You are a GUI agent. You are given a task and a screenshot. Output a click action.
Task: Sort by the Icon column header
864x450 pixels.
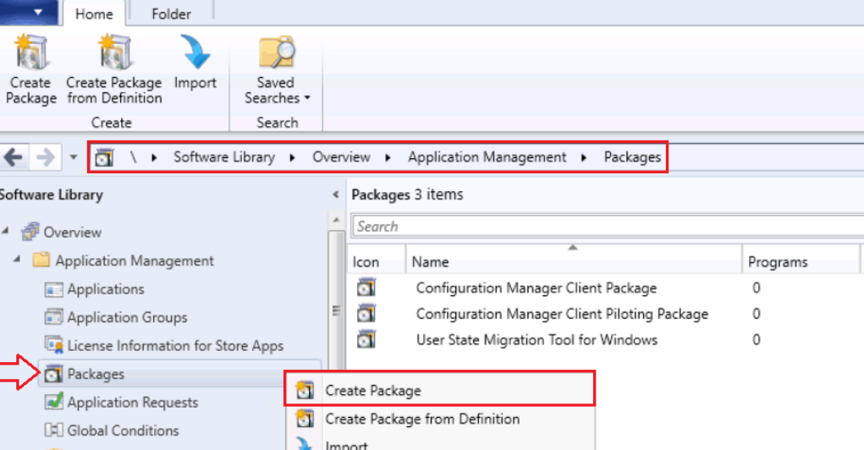(x=377, y=261)
